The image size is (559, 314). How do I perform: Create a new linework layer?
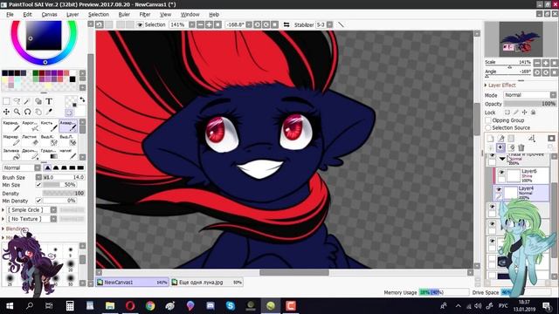point(500,139)
